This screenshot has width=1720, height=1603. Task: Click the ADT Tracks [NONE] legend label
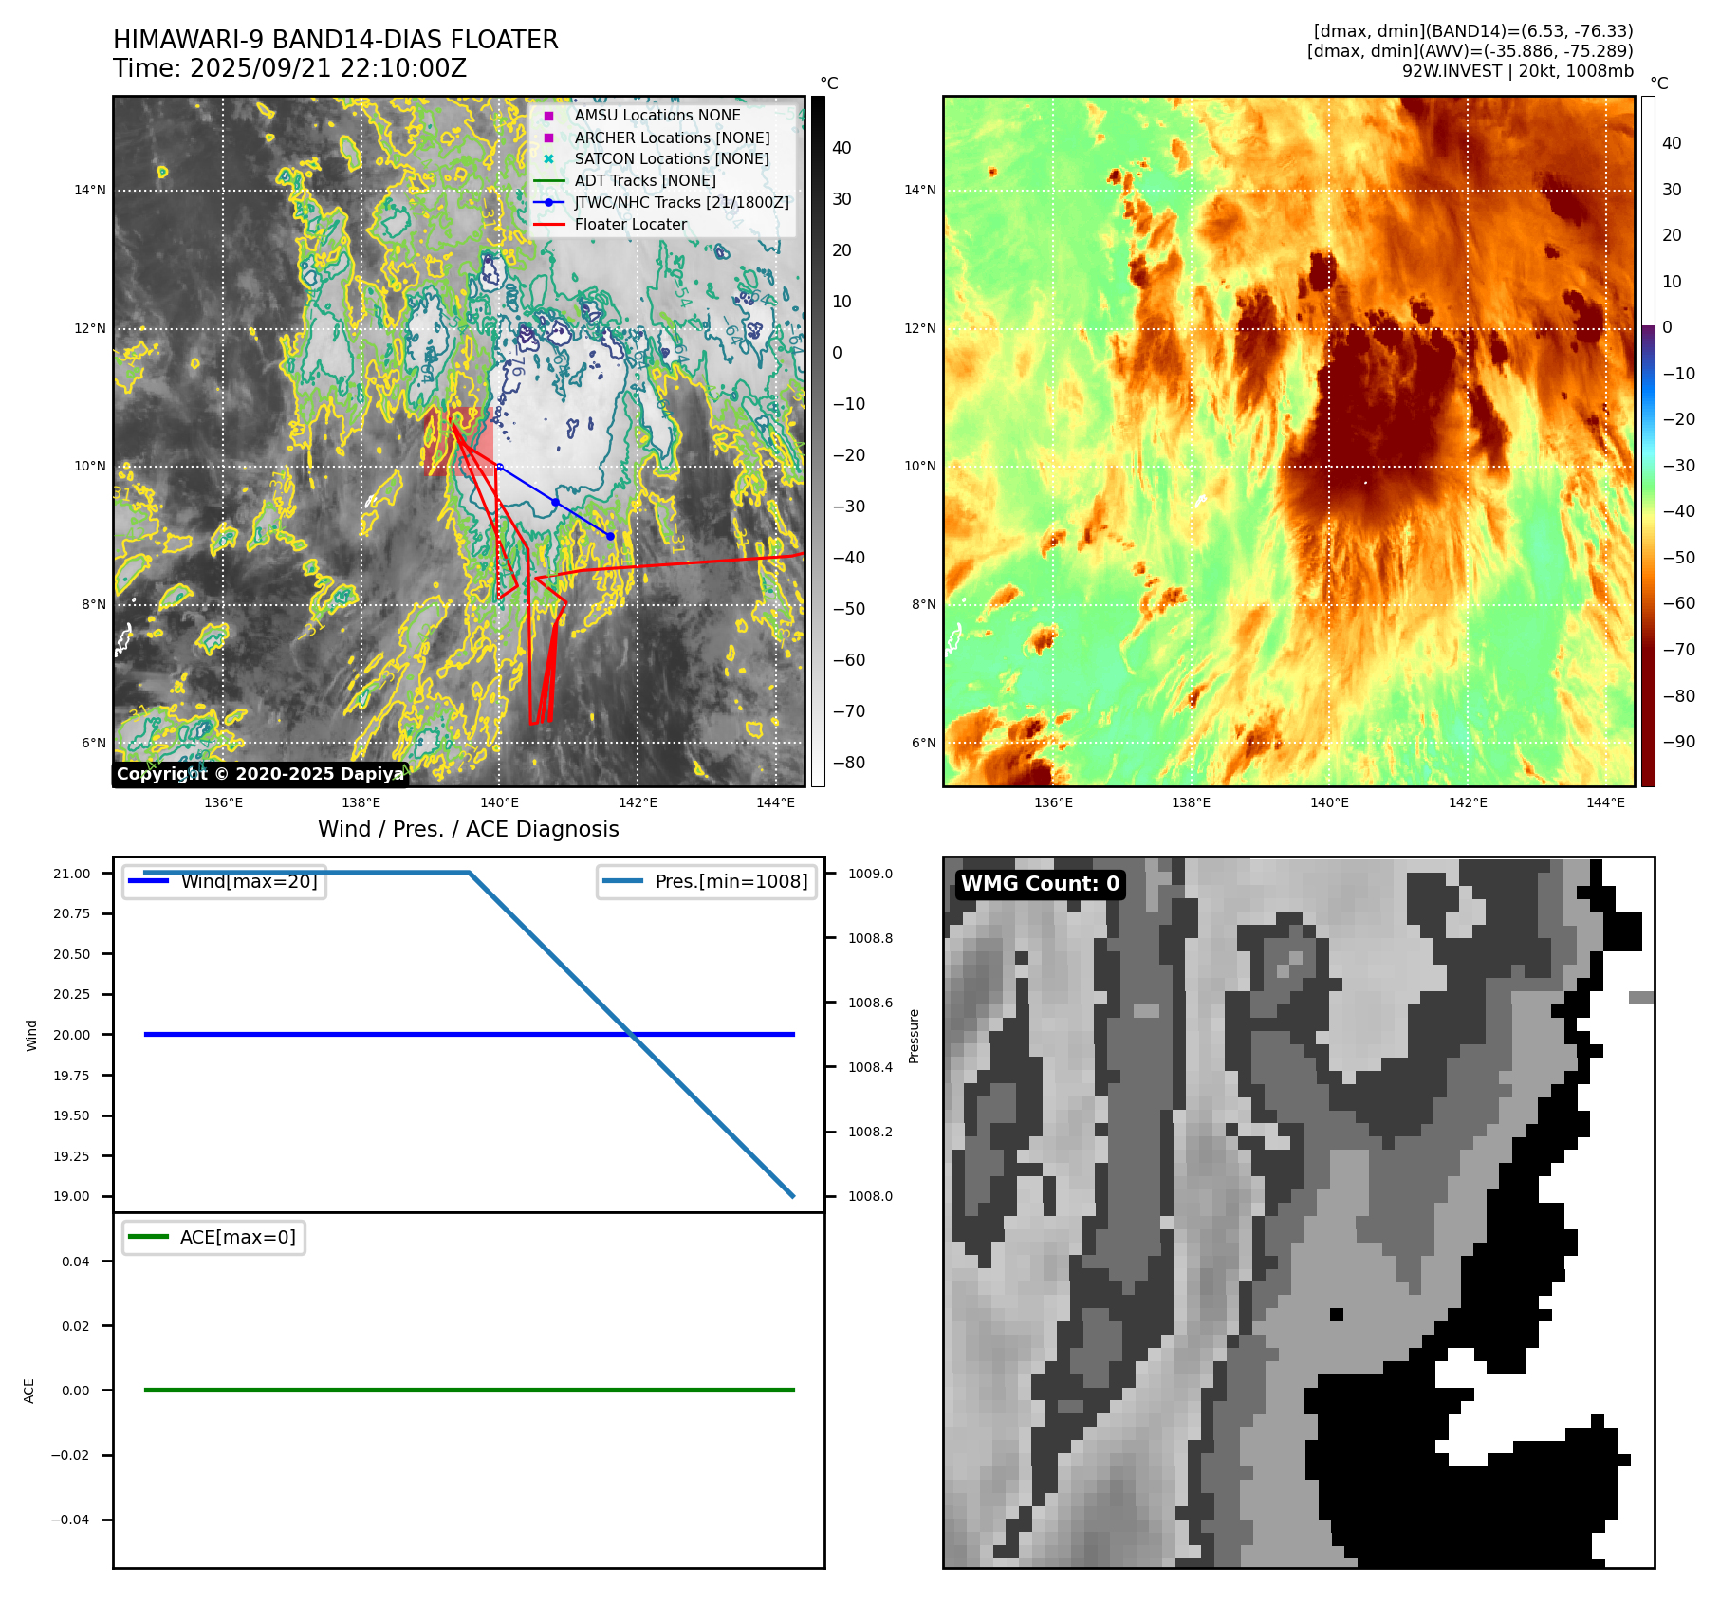coord(645,181)
